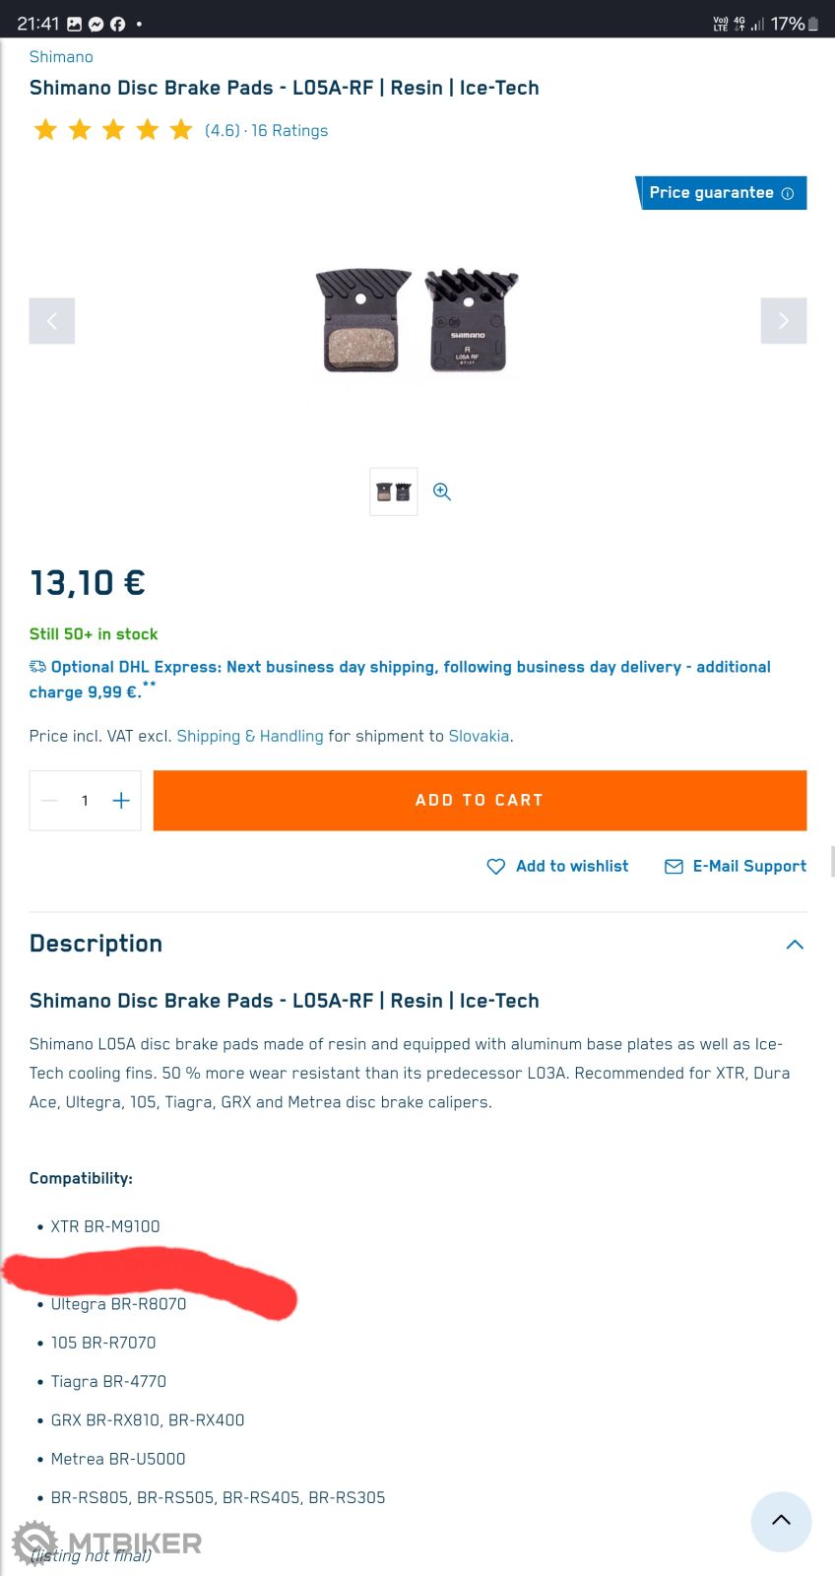Decrease quantity with minus button
Screen dimensions: 835x1576
50,801
